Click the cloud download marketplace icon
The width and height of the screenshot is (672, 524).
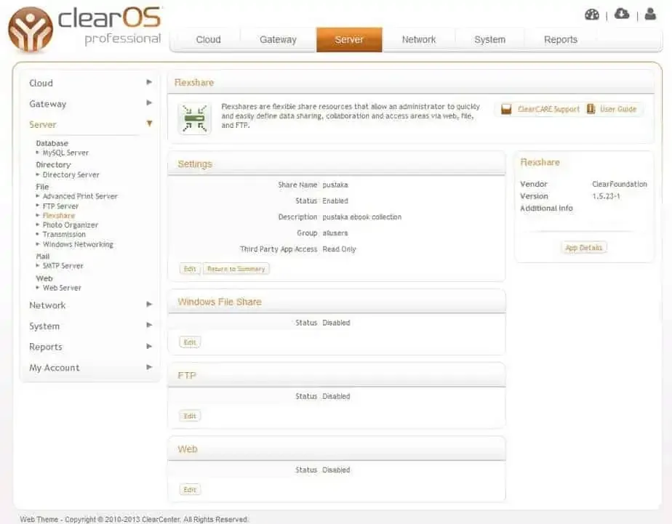(622, 15)
